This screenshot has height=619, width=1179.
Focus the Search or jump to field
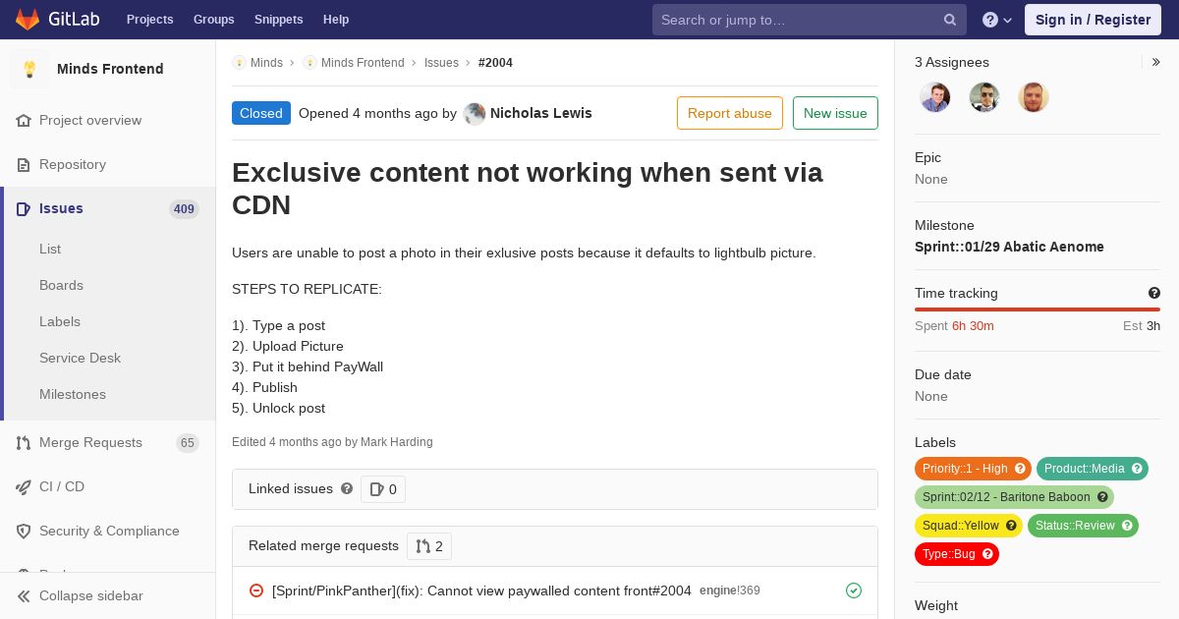coord(810,20)
